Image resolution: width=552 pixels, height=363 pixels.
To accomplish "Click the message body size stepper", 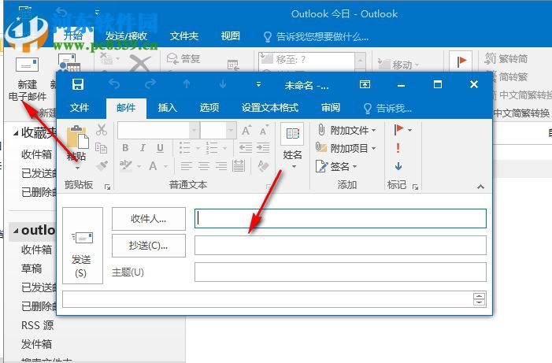I will click(x=479, y=299).
